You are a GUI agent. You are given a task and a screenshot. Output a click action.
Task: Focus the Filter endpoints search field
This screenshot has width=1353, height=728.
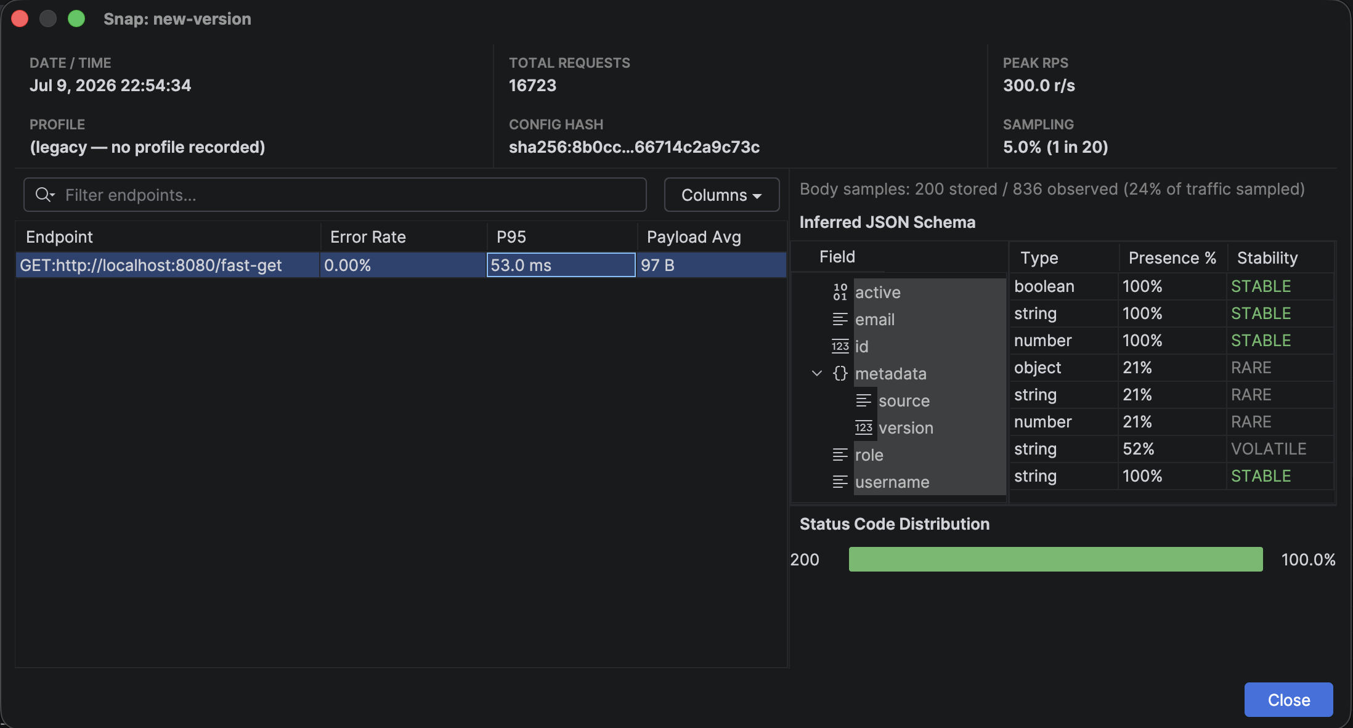335,195
